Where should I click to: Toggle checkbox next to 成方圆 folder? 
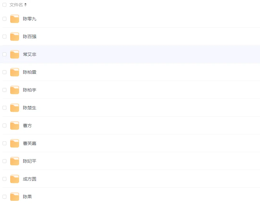(4, 179)
